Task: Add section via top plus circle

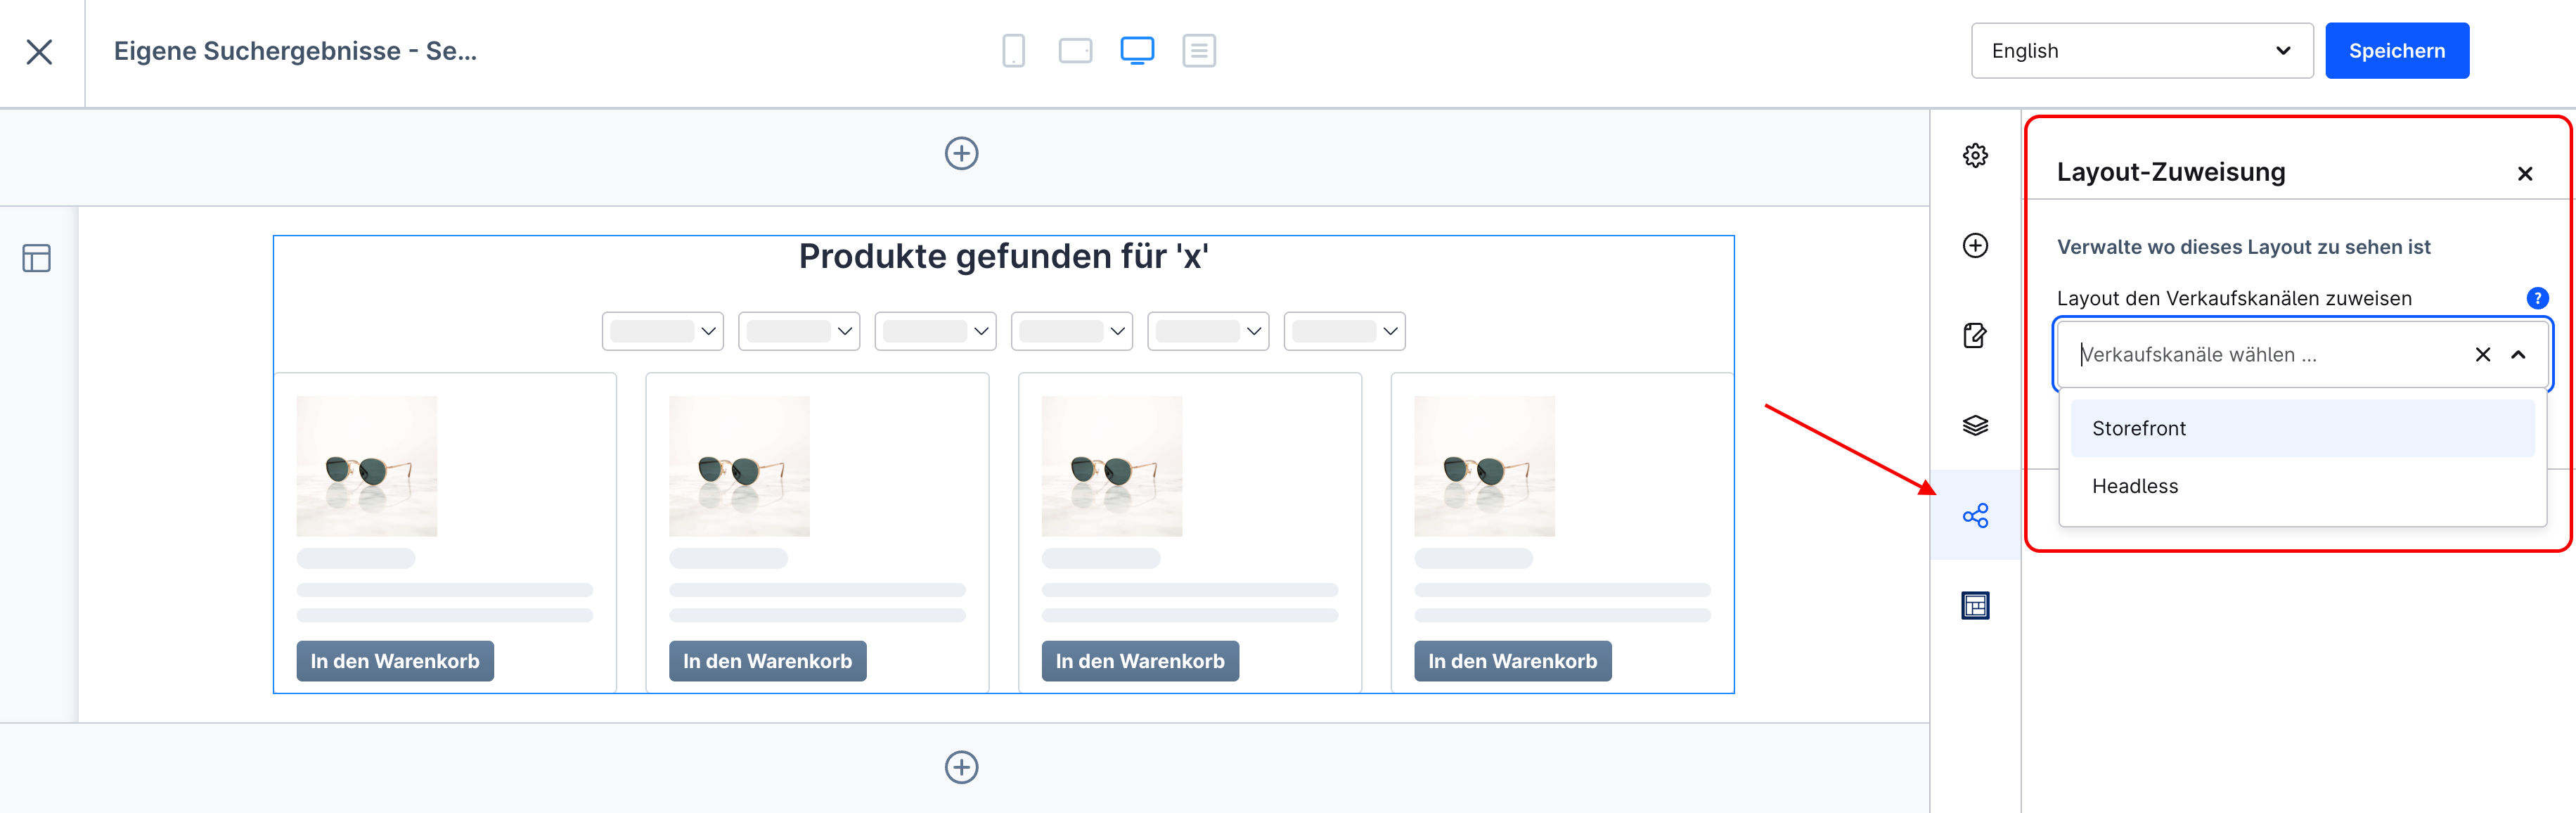Action: point(961,154)
